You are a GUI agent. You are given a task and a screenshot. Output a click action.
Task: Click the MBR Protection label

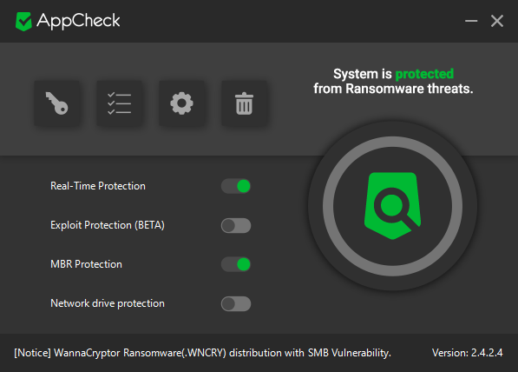[x=86, y=264]
